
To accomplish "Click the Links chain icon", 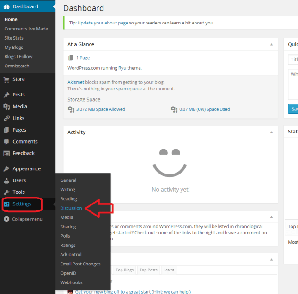I will point(6,118).
